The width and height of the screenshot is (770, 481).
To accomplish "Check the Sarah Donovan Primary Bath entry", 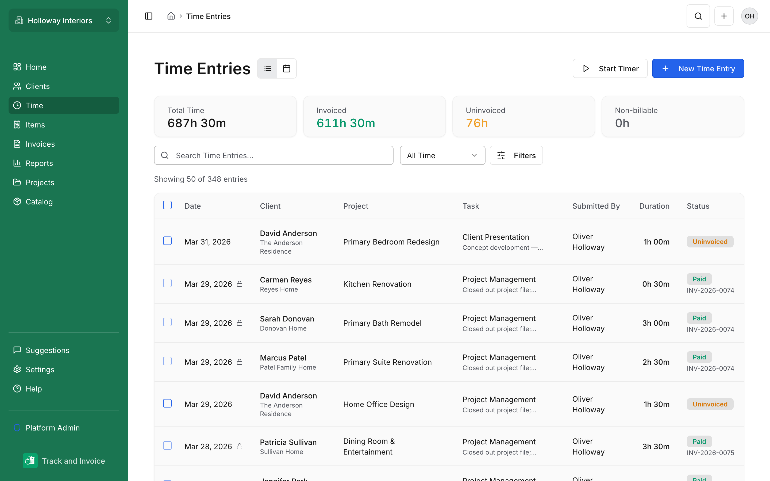I will tap(167, 322).
